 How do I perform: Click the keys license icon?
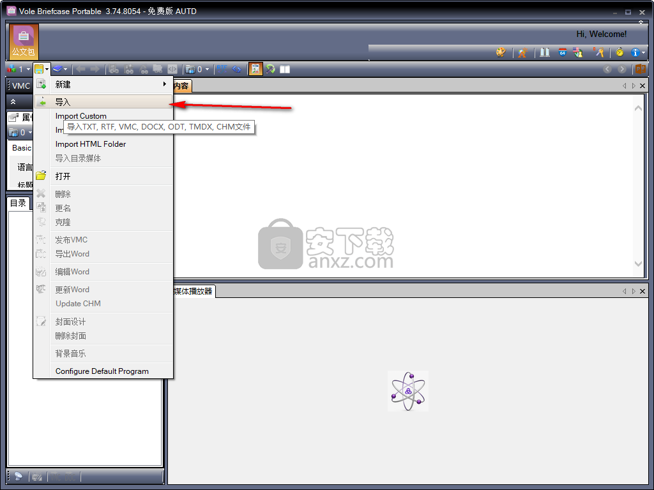tap(599, 52)
